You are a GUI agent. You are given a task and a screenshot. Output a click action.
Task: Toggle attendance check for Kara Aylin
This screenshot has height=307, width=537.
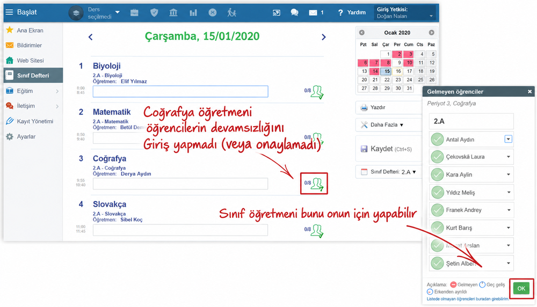(437, 174)
